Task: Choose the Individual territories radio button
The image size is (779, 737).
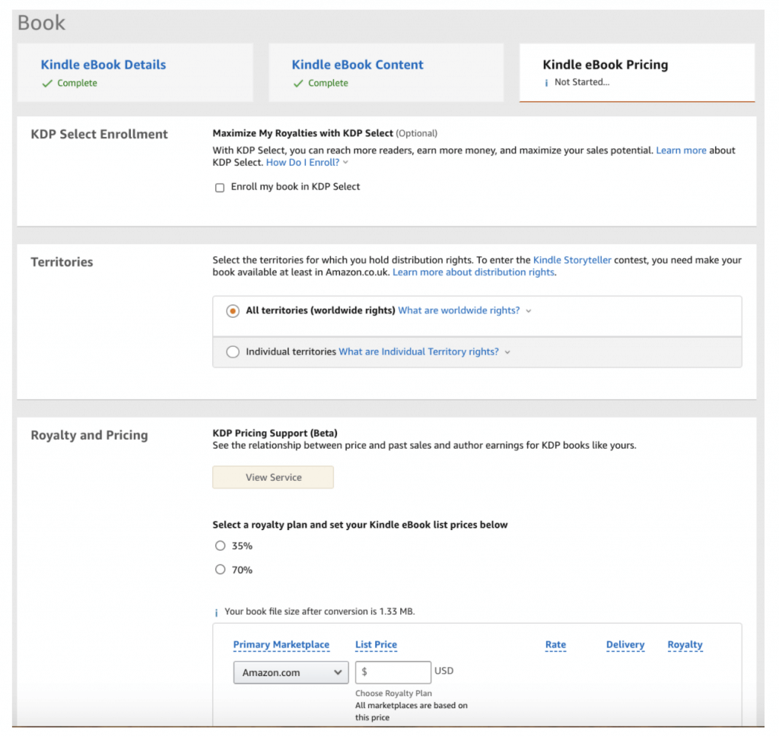Action: click(x=233, y=352)
